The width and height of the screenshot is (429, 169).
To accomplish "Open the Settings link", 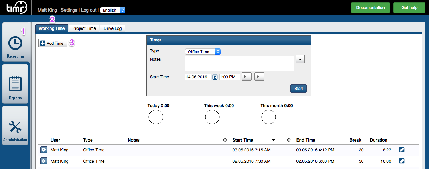I will coord(69,10).
